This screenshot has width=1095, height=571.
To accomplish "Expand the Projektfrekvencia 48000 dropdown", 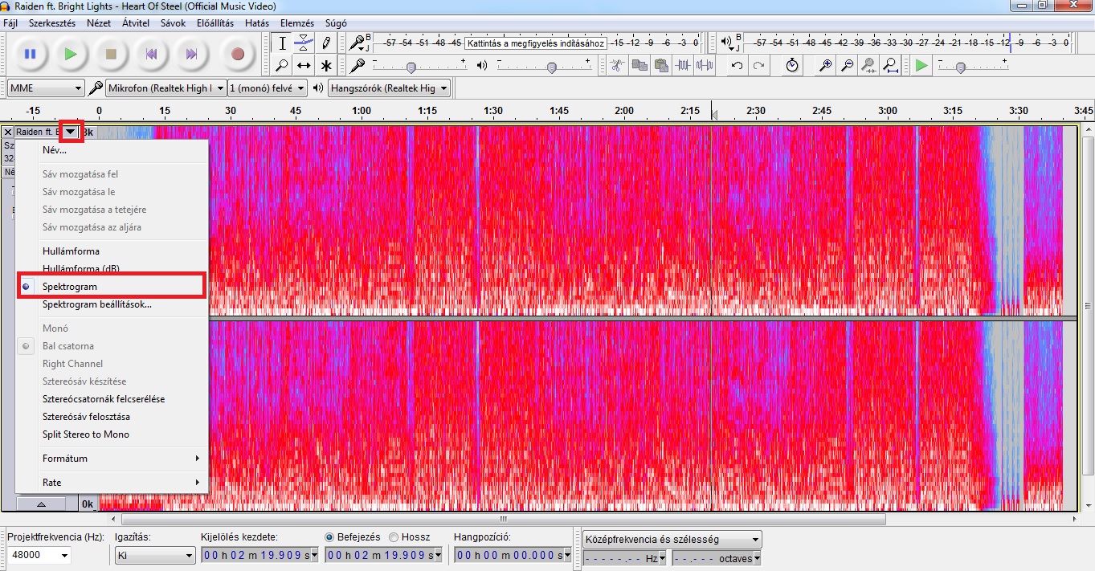I will pos(39,556).
